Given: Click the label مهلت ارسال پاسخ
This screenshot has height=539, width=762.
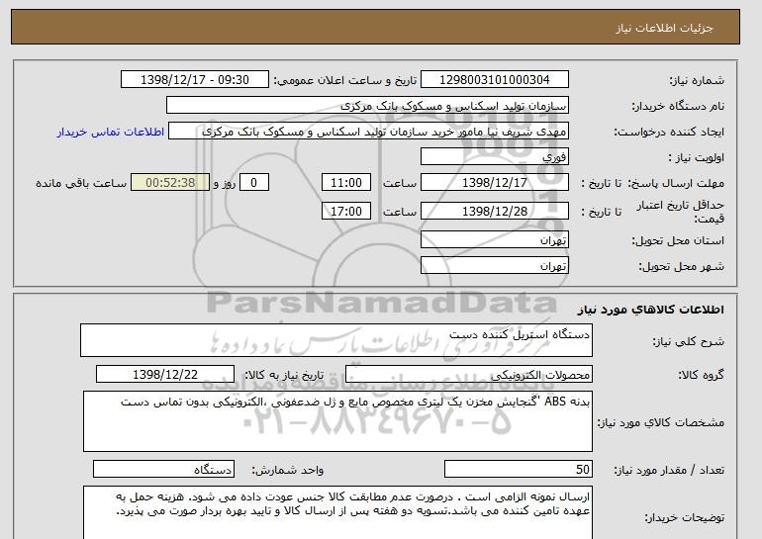Looking at the screenshot, I should (676, 183).
